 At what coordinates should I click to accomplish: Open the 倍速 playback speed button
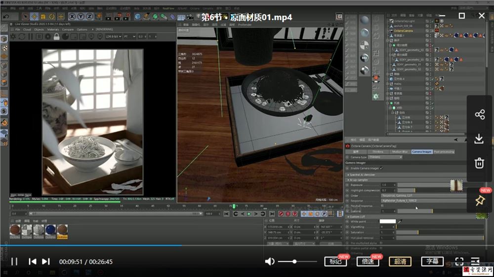(368, 261)
